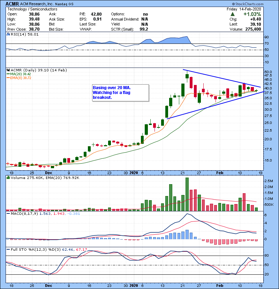This screenshot has height=289, width=279.
Task: Click the P/E value 42.80
Action: tap(96, 14)
